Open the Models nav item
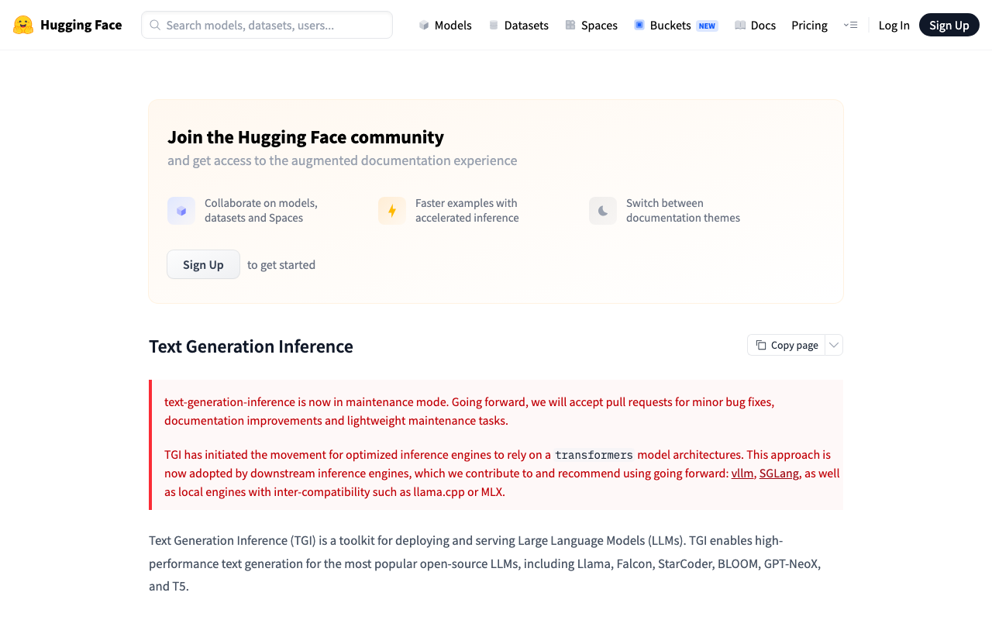Screen dimensions: 992x620 pyautogui.click(x=445, y=25)
